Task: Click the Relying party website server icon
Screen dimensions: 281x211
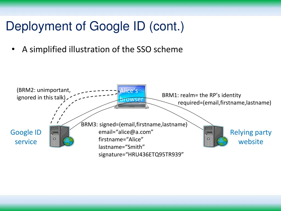Action: tap(216, 136)
